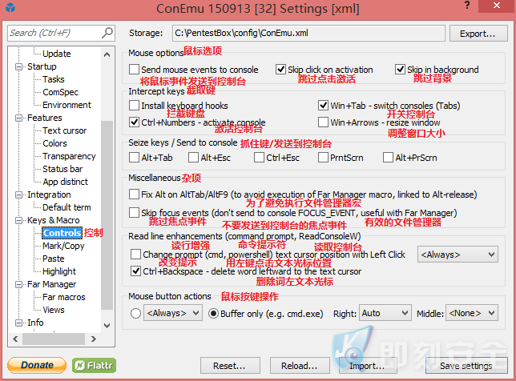Screen dimensions: 516x381
Task: Open Mark/Copy settings page
Action: click(63, 246)
